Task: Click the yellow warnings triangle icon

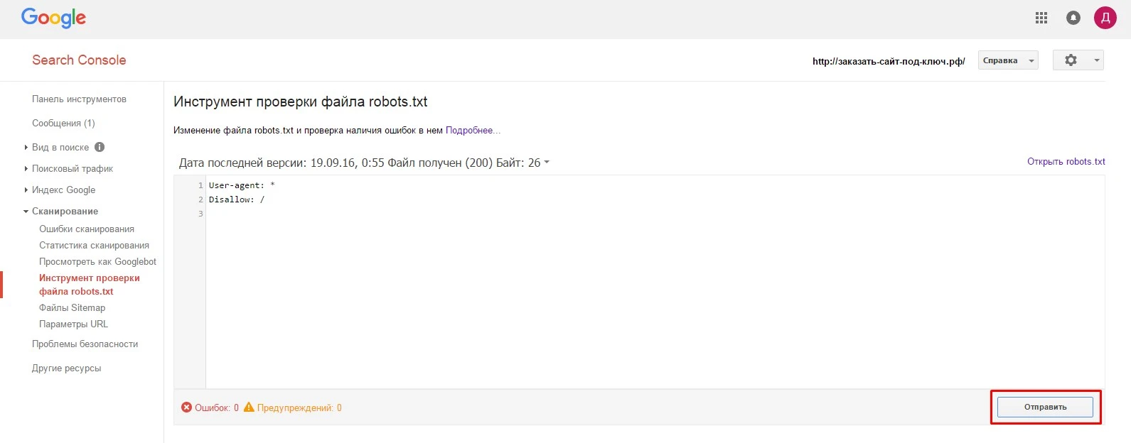Action: pyautogui.click(x=249, y=408)
